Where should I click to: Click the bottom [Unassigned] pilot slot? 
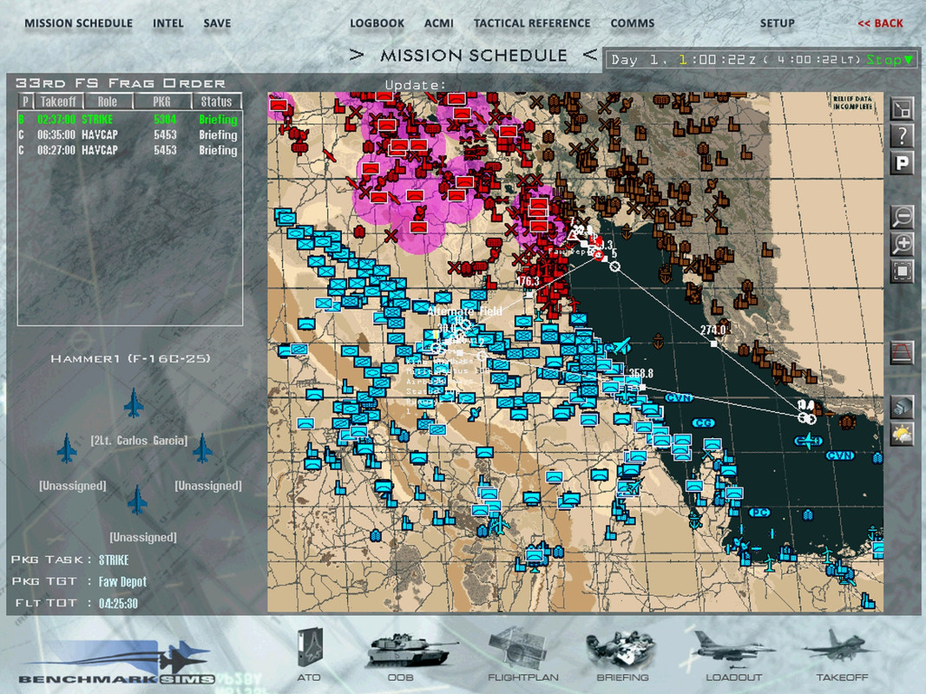(x=143, y=537)
